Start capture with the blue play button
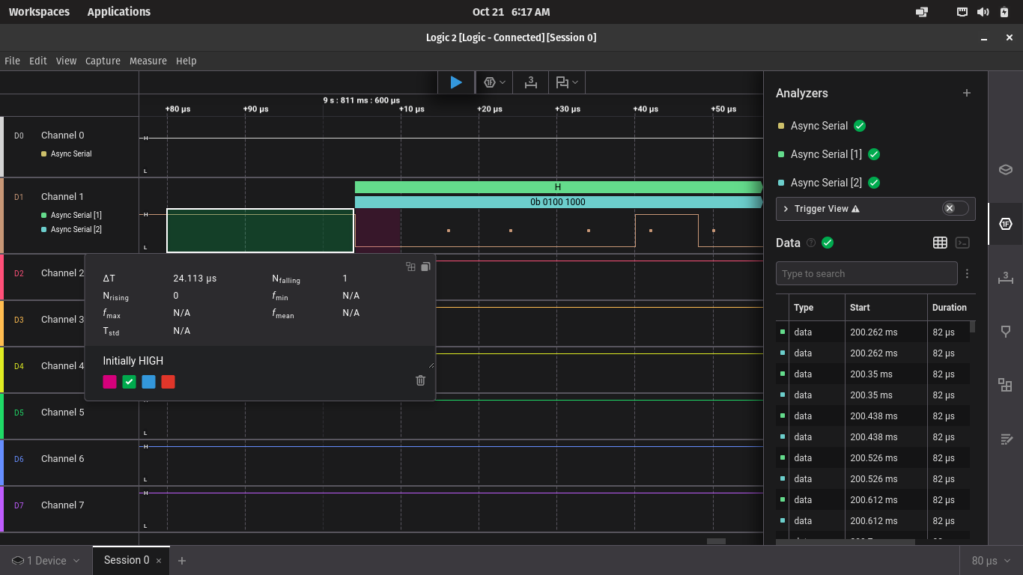 [455, 82]
